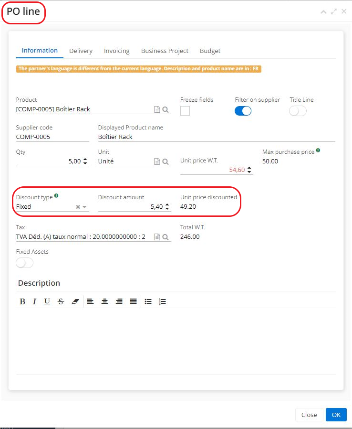
Task: Click the Bold formatting icon
Action: [22, 301]
